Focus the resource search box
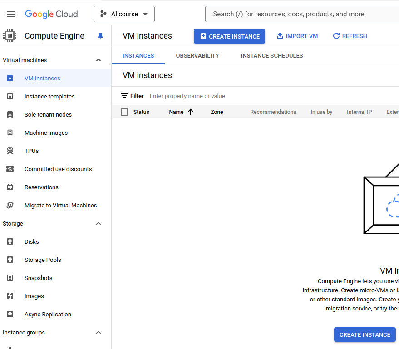This screenshot has height=349, width=399. (302, 14)
